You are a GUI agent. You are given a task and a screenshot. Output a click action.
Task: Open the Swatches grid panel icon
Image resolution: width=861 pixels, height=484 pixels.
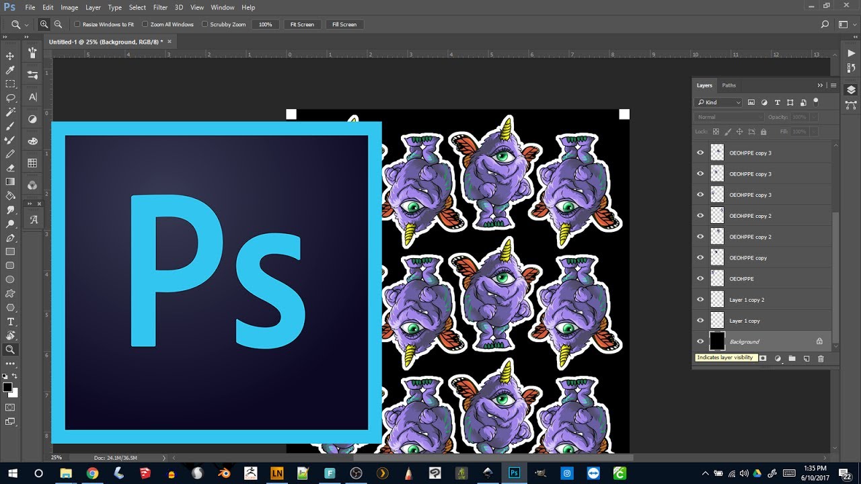point(32,163)
